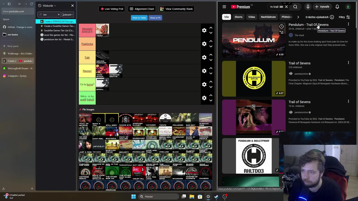Image resolution: width=358 pixels, height=201 pixels.
Task: Open zen basics folder in sidebar
Action: 18,35
